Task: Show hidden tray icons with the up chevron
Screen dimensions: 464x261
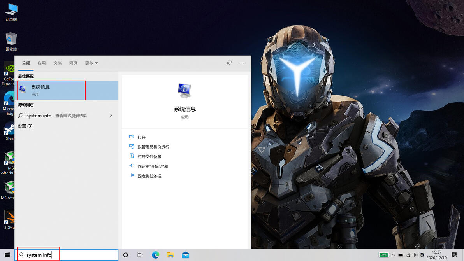Action: coord(394,255)
